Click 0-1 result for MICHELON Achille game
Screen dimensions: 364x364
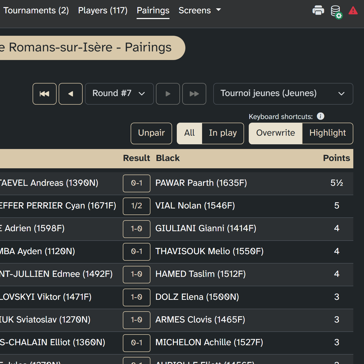[x=137, y=343]
